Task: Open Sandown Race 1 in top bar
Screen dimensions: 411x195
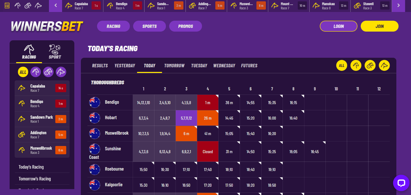Action: coord(165,6)
